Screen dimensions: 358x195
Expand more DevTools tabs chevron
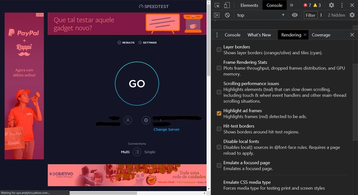pyautogui.click(x=291, y=5)
